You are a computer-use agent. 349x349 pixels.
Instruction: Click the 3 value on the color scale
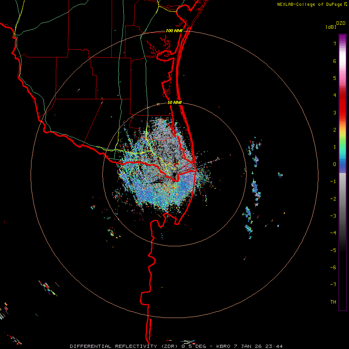[x=335, y=112]
